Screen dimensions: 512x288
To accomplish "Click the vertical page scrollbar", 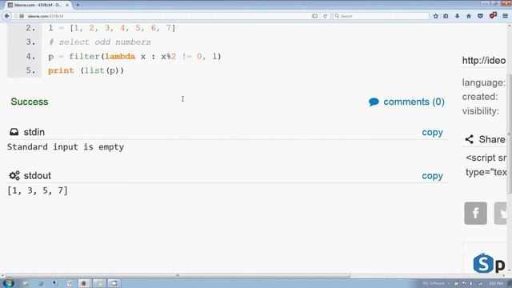I will tap(509, 134).
